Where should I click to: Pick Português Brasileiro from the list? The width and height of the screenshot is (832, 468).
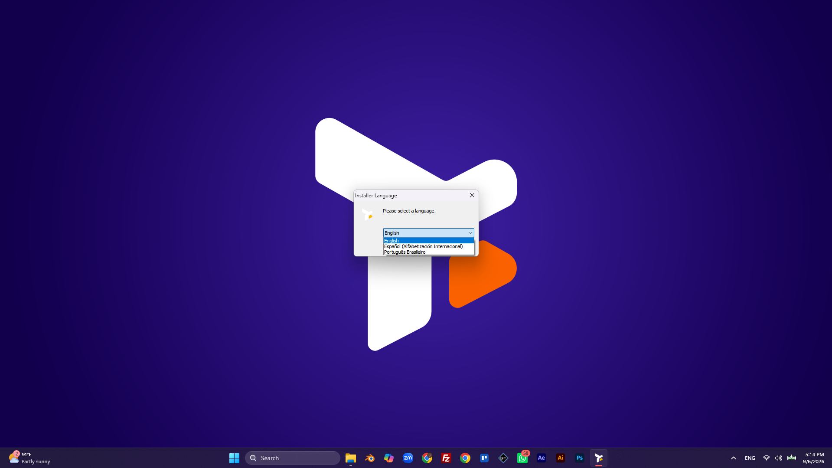point(428,252)
